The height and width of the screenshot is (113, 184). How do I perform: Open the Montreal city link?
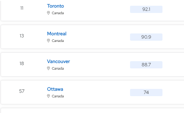pyautogui.click(x=57, y=34)
